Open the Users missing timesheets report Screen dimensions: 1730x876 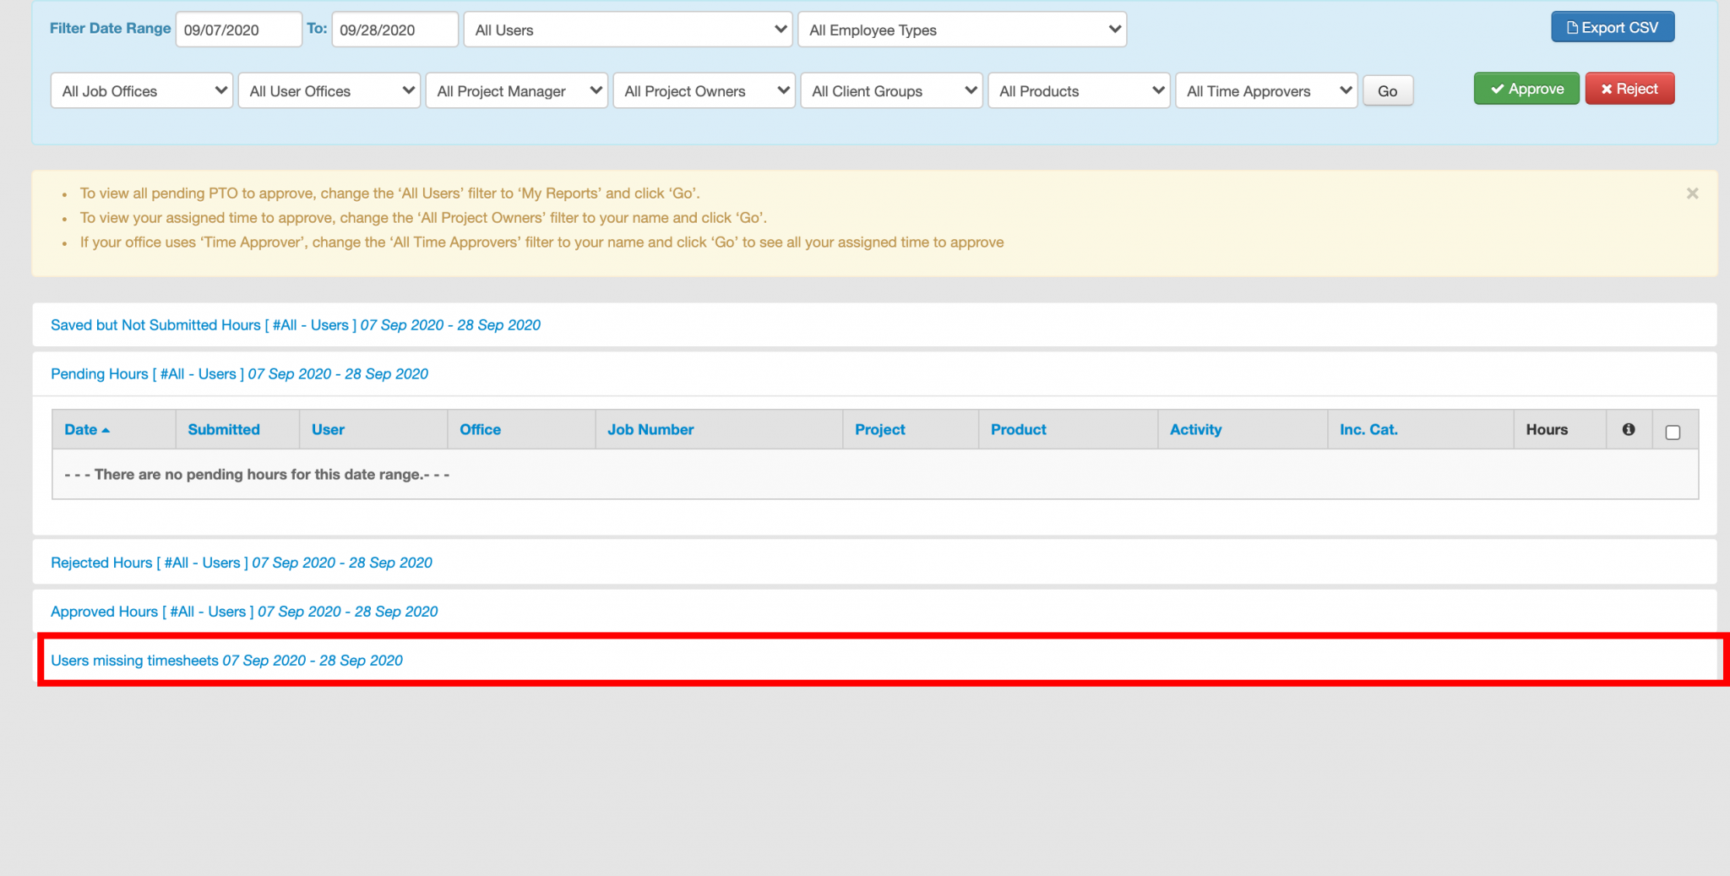[x=226, y=660]
